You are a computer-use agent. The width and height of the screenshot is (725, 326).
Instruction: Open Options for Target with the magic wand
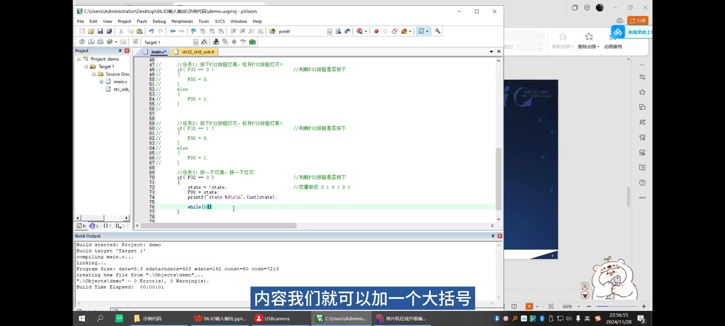pyautogui.click(x=204, y=42)
